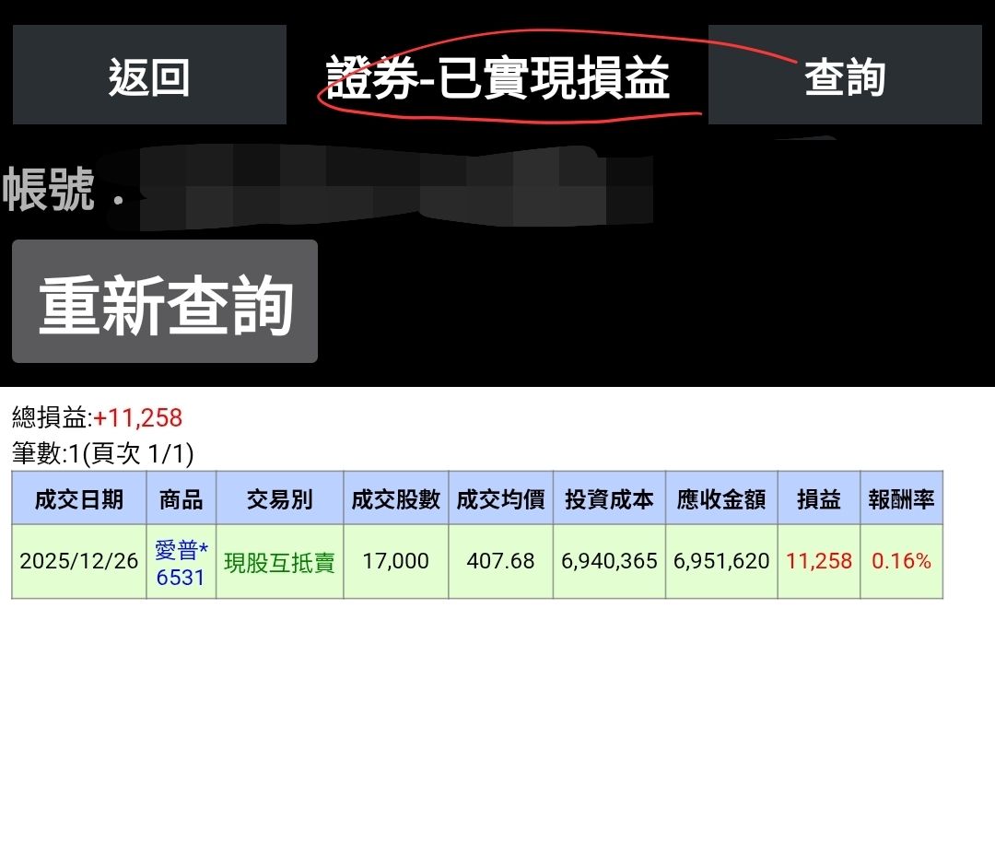The width and height of the screenshot is (995, 866).
Task: Click the 報酬率 column header
Action: click(x=899, y=499)
